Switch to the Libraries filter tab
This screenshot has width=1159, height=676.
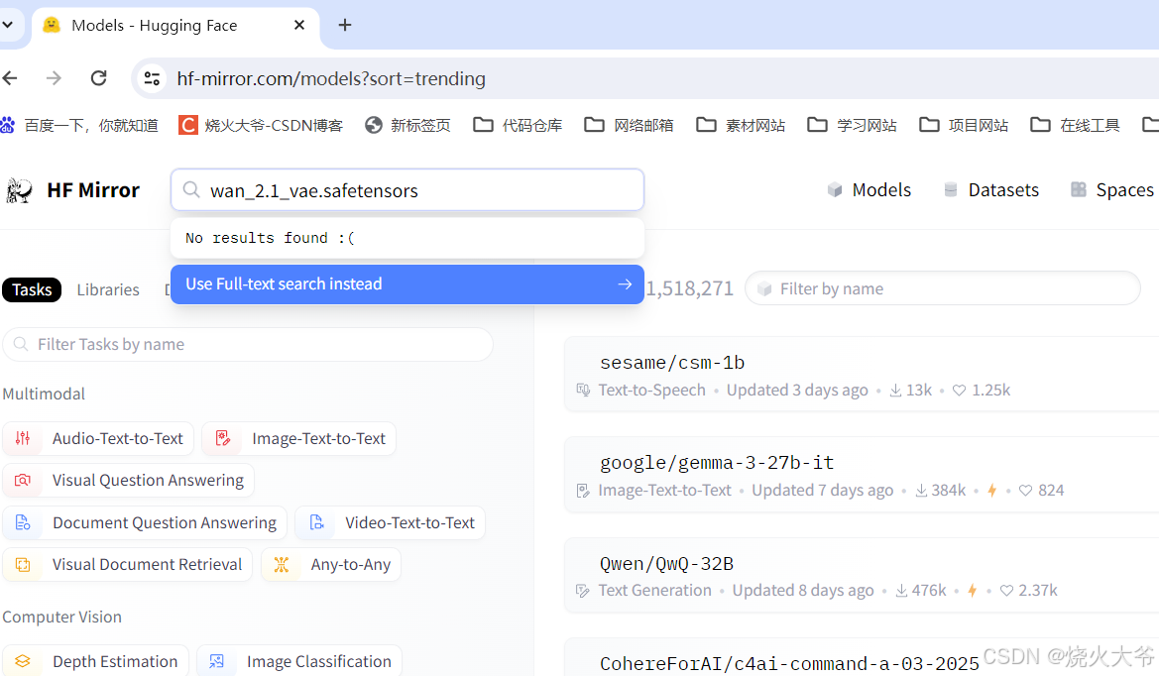(x=108, y=289)
